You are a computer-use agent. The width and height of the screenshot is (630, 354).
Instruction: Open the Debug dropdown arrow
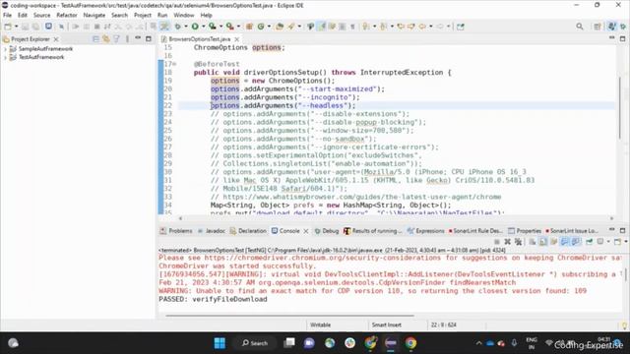(x=186, y=27)
